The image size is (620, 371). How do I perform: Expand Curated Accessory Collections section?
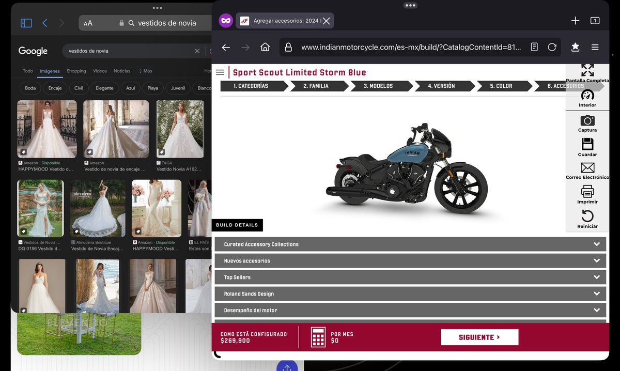point(410,244)
